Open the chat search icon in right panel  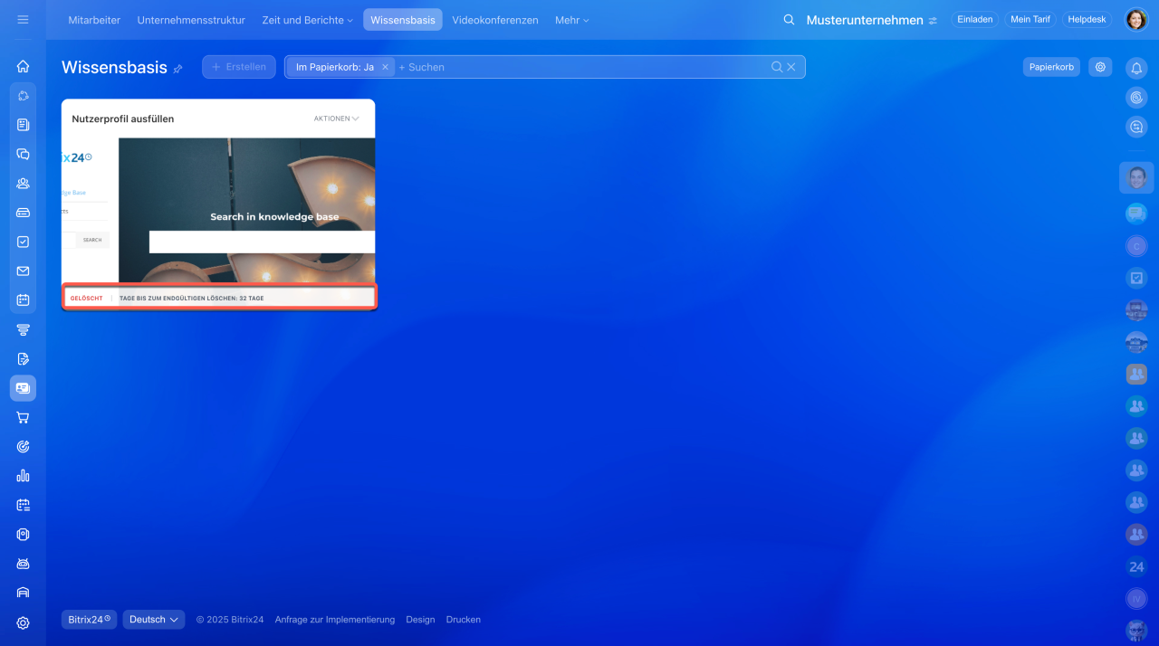[1136, 128]
